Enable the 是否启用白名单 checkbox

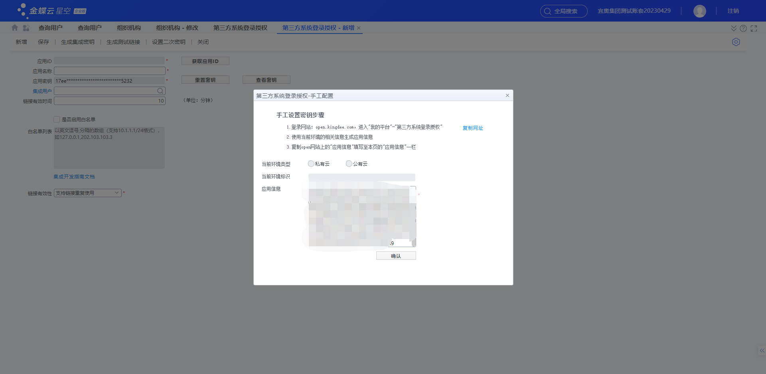(x=57, y=119)
